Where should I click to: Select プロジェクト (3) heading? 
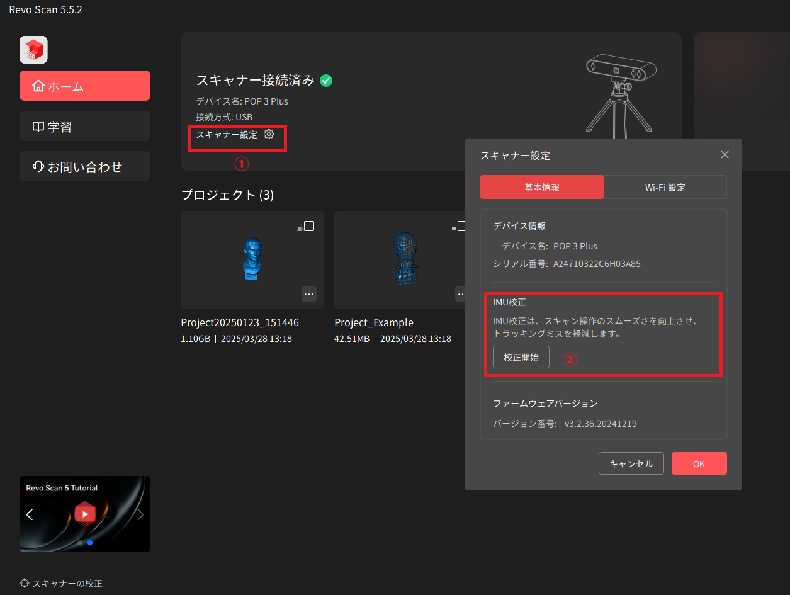[227, 195]
